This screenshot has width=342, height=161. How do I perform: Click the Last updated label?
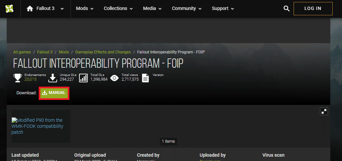click(25, 155)
